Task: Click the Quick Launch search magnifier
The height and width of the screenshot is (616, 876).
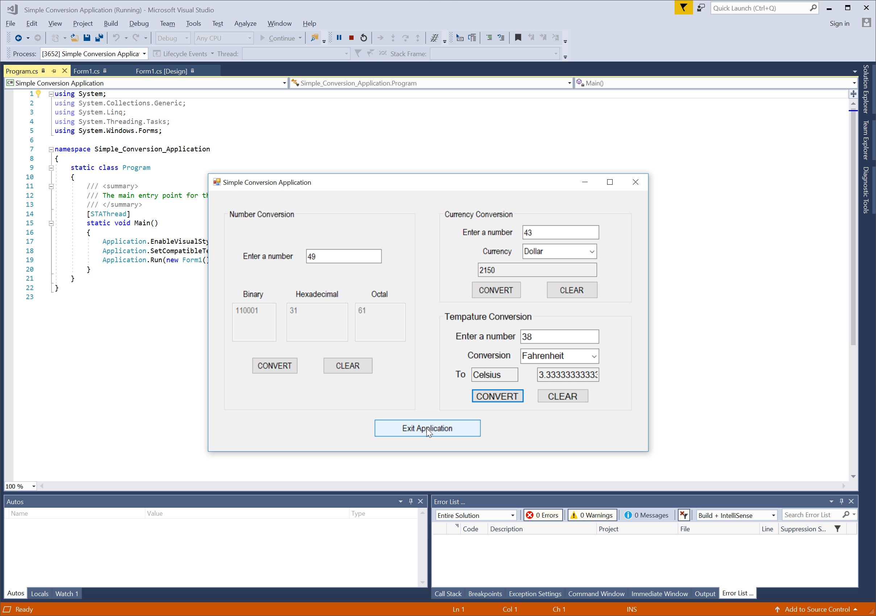Action: point(813,8)
